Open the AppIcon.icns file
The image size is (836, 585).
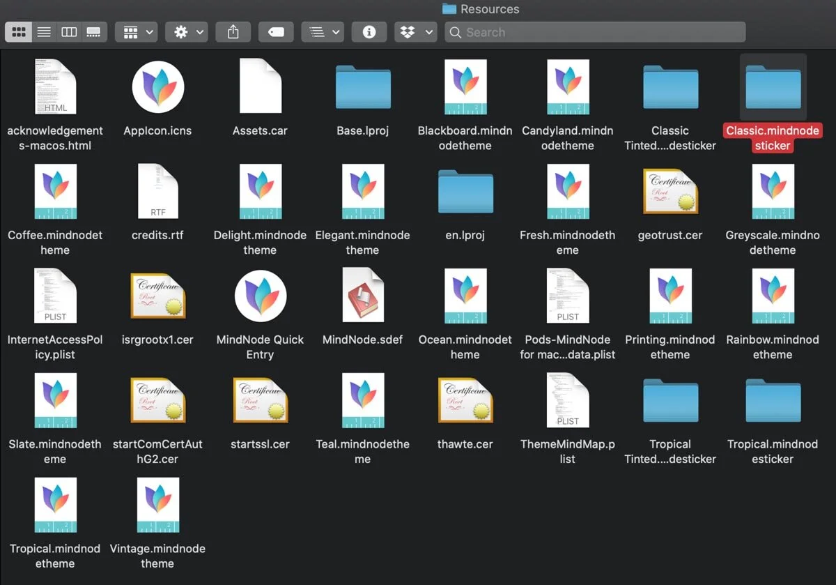point(158,86)
